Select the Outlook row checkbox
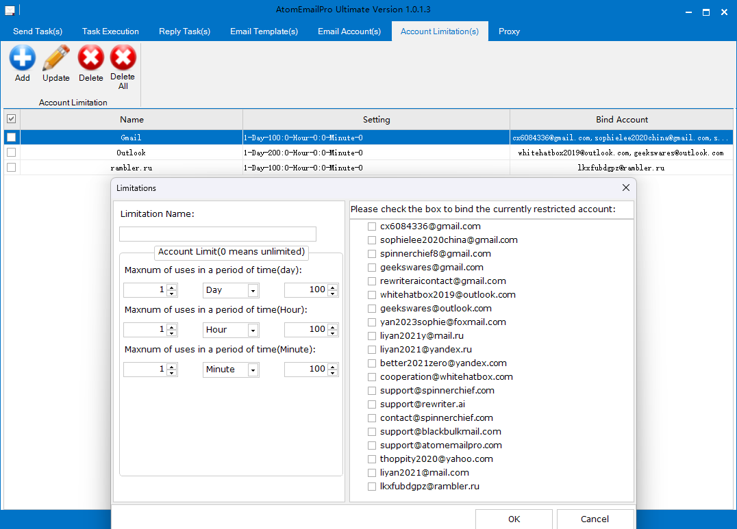This screenshot has height=529, width=737. point(11,153)
